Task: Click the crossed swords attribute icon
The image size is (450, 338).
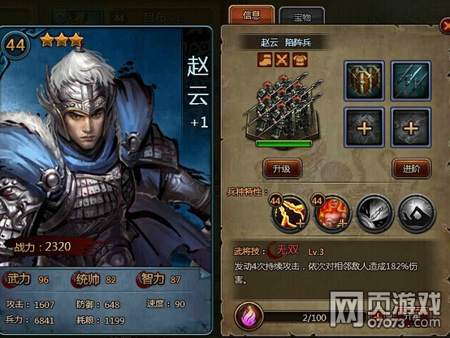Action: pos(282,60)
